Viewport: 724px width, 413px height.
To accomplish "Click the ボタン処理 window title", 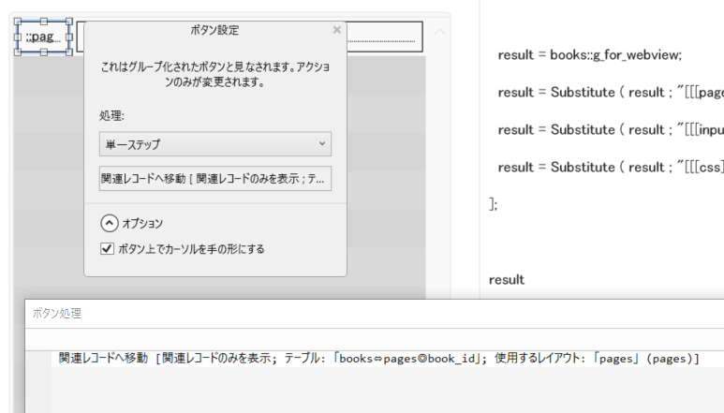I will [x=57, y=314].
